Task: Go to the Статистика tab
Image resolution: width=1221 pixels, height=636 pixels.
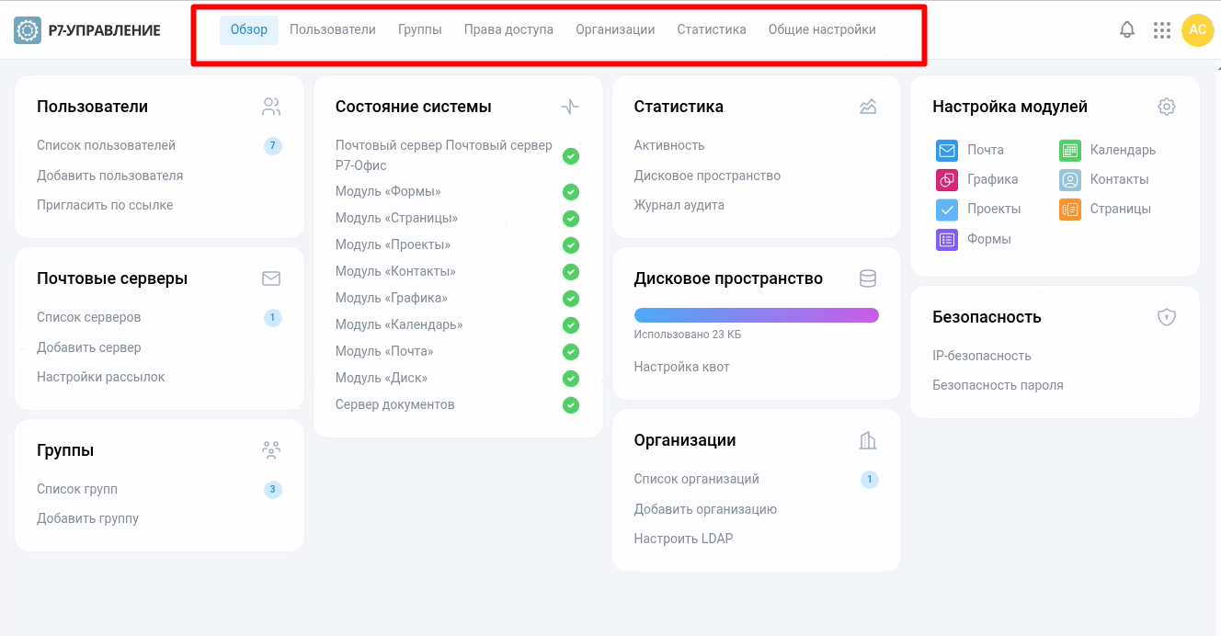Action: [x=712, y=29]
